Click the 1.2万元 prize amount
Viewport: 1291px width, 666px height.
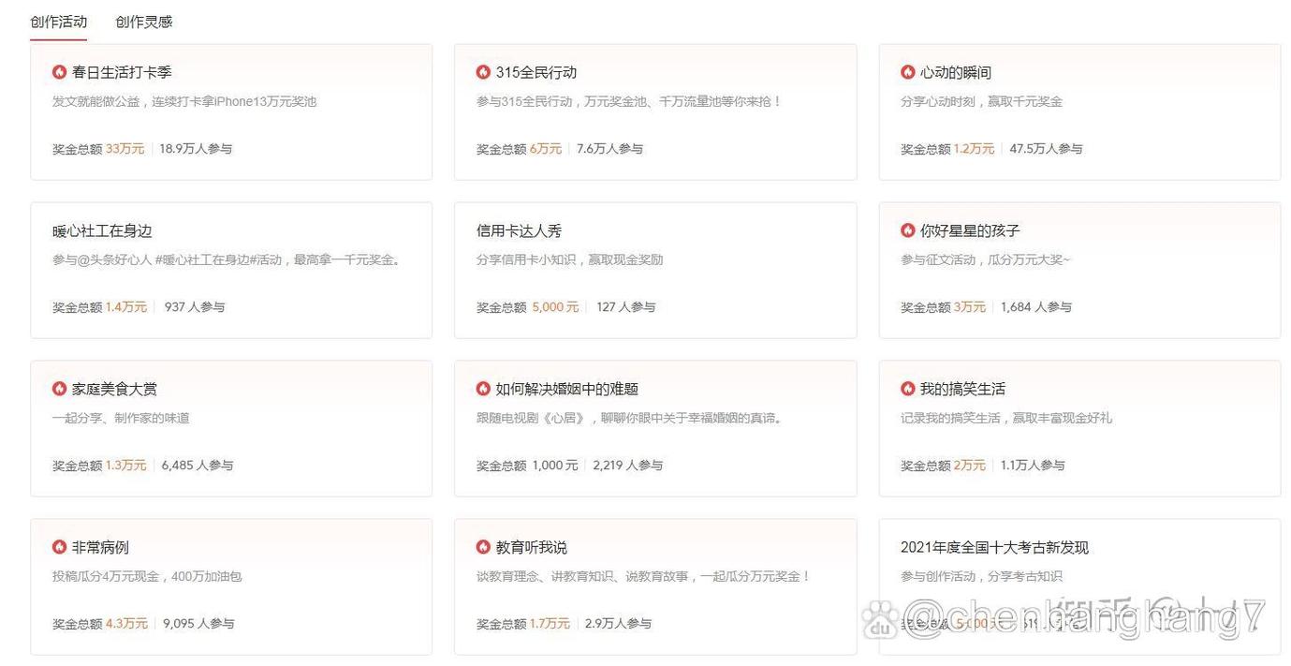pos(975,148)
